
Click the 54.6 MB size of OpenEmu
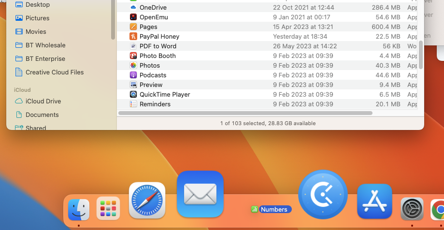pos(388,17)
